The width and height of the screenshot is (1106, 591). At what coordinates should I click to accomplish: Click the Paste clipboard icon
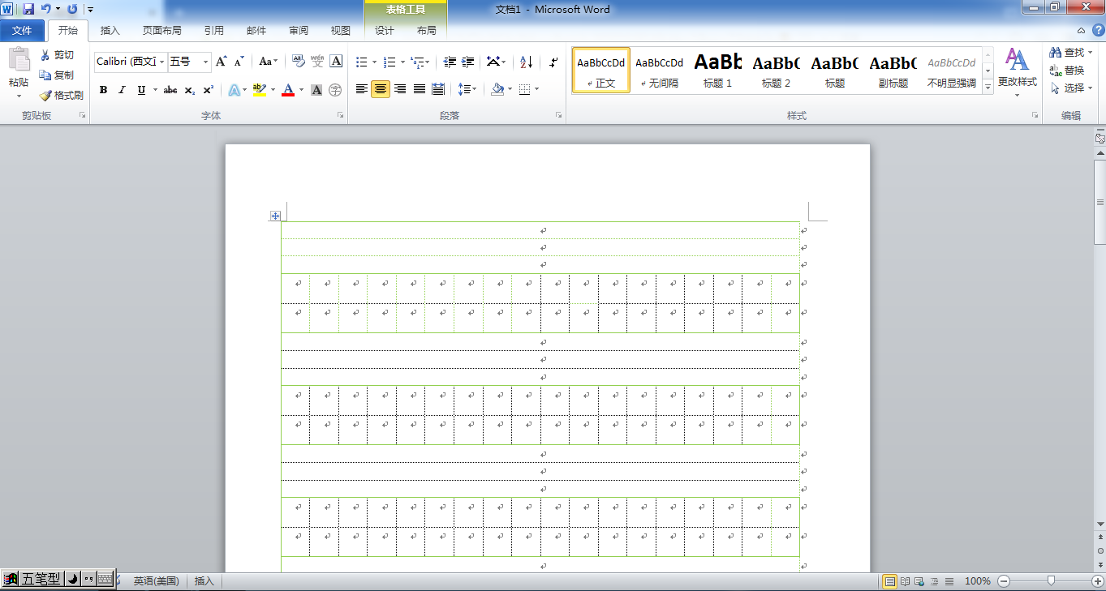[19, 60]
